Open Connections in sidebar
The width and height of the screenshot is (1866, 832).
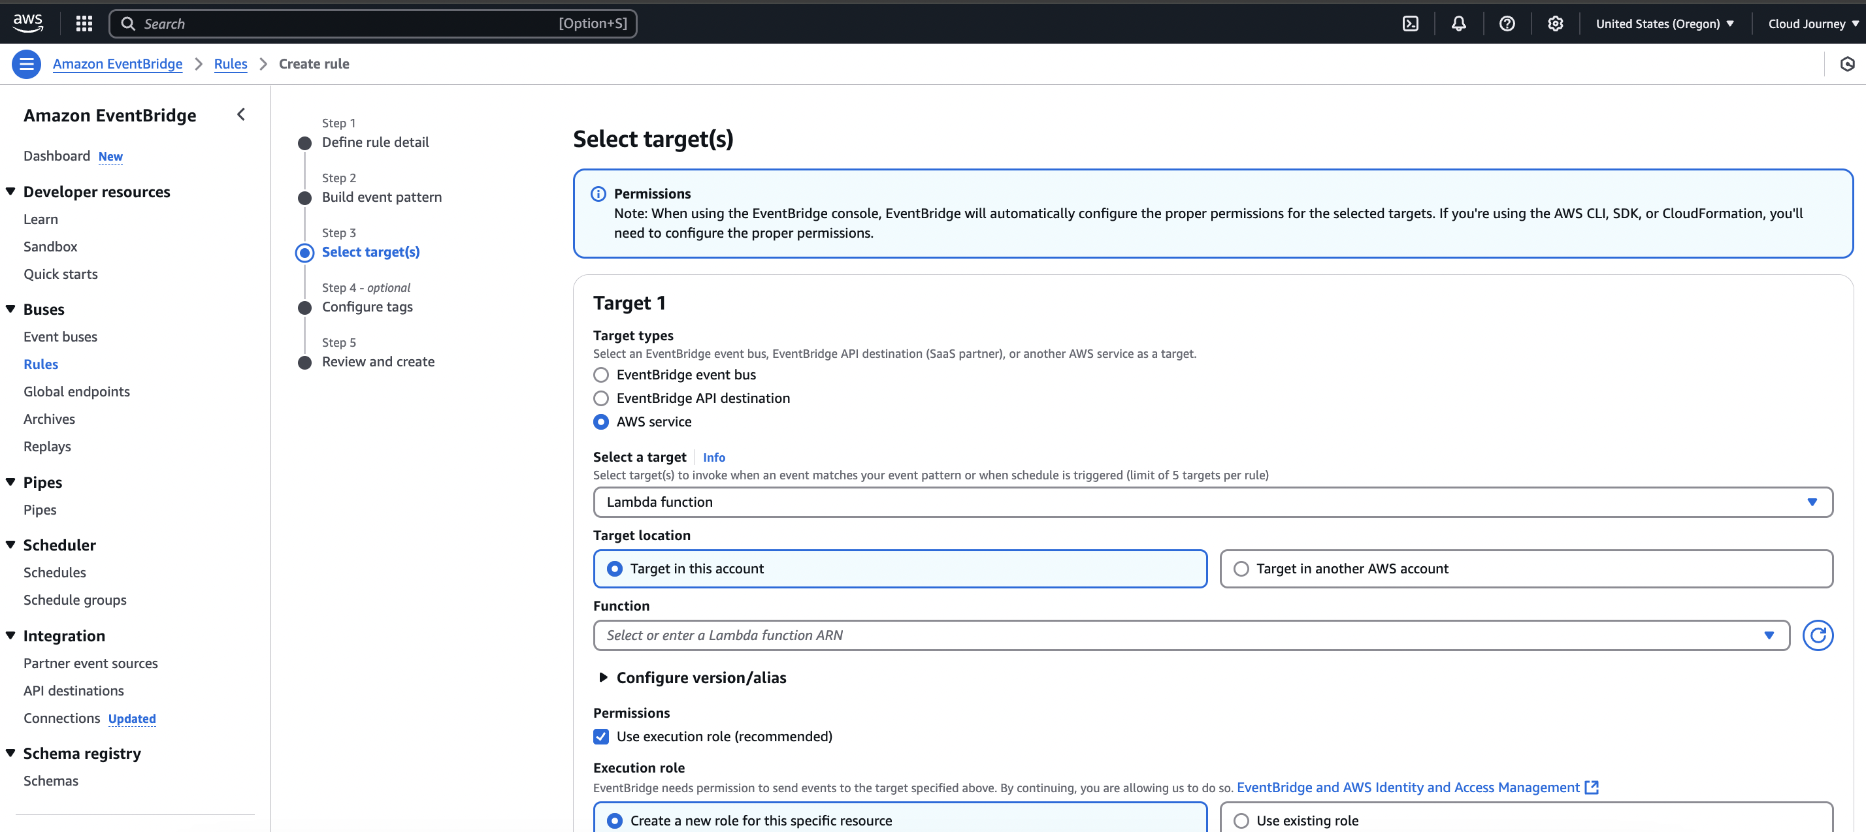[61, 718]
